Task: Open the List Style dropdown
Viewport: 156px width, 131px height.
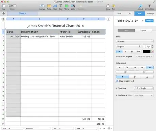Action: coord(143,95)
